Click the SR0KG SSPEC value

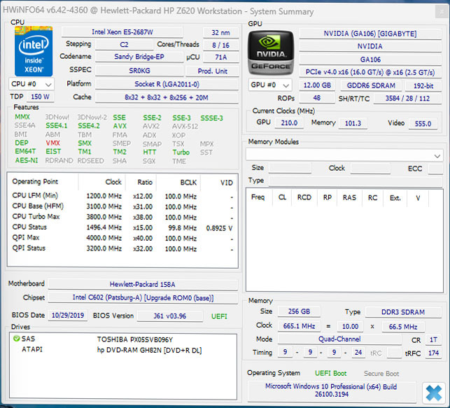139,71
